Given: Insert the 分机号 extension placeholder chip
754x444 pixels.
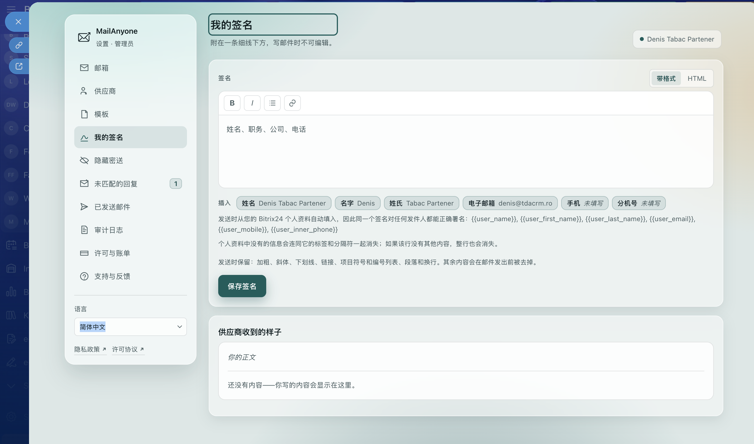Looking at the screenshot, I should (x=639, y=203).
